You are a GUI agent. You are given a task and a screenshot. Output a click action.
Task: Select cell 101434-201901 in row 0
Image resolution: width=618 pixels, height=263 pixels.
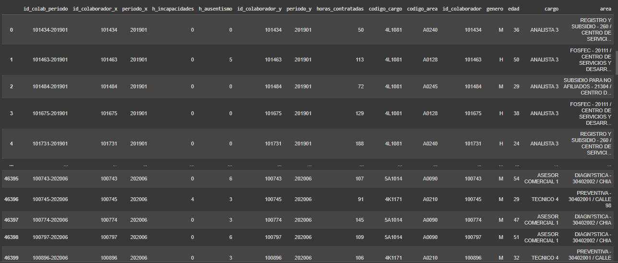(50, 30)
